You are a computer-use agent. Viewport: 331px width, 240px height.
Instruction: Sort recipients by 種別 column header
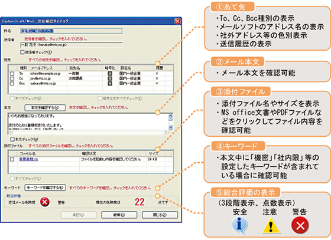pyautogui.click(x=24, y=68)
